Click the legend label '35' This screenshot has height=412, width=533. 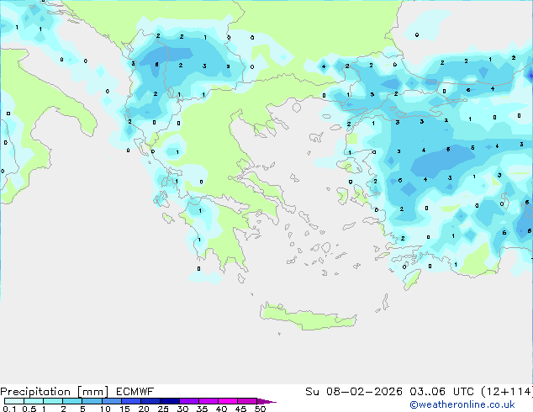click(202, 409)
